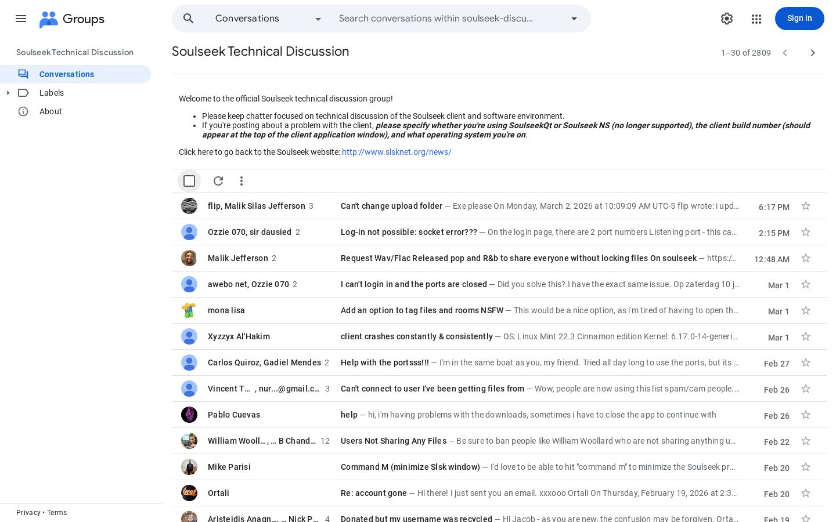The height and width of the screenshot is (522, 836).
Task: Open the settings gear icon
Action: (727, 19)
